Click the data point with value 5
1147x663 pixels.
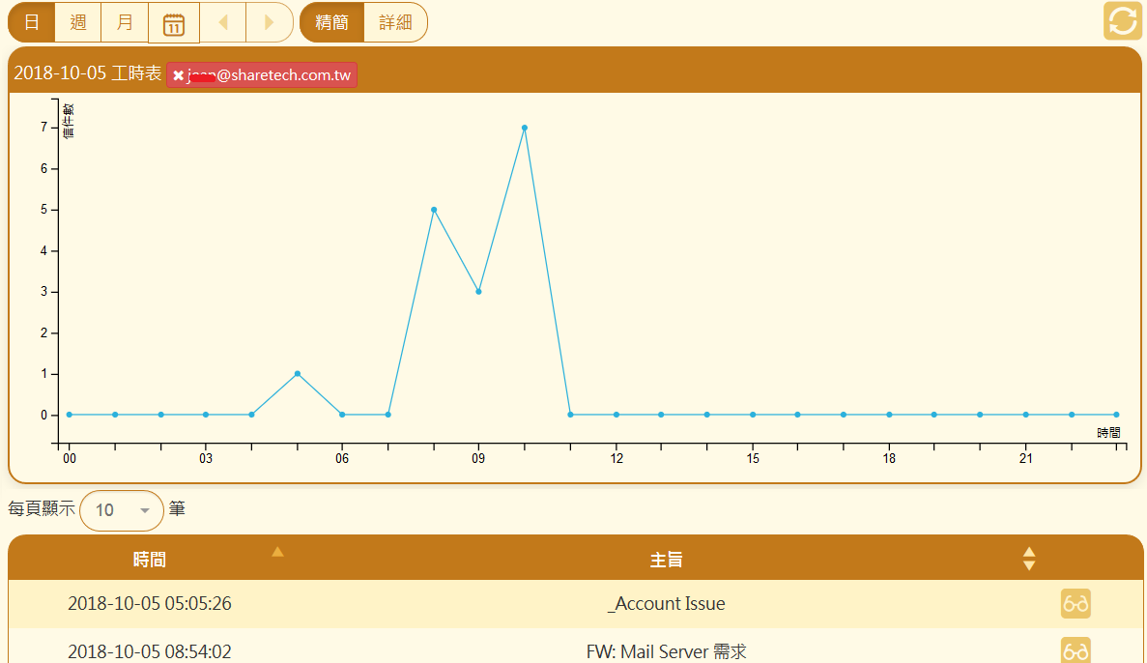pyautogui.click(x=434, y=210)
